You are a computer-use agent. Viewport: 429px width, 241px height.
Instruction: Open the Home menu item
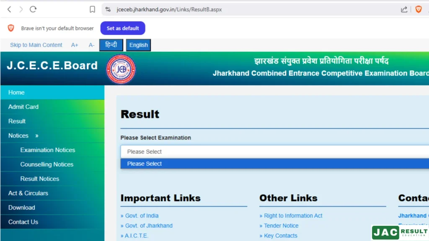pos(52,92)
